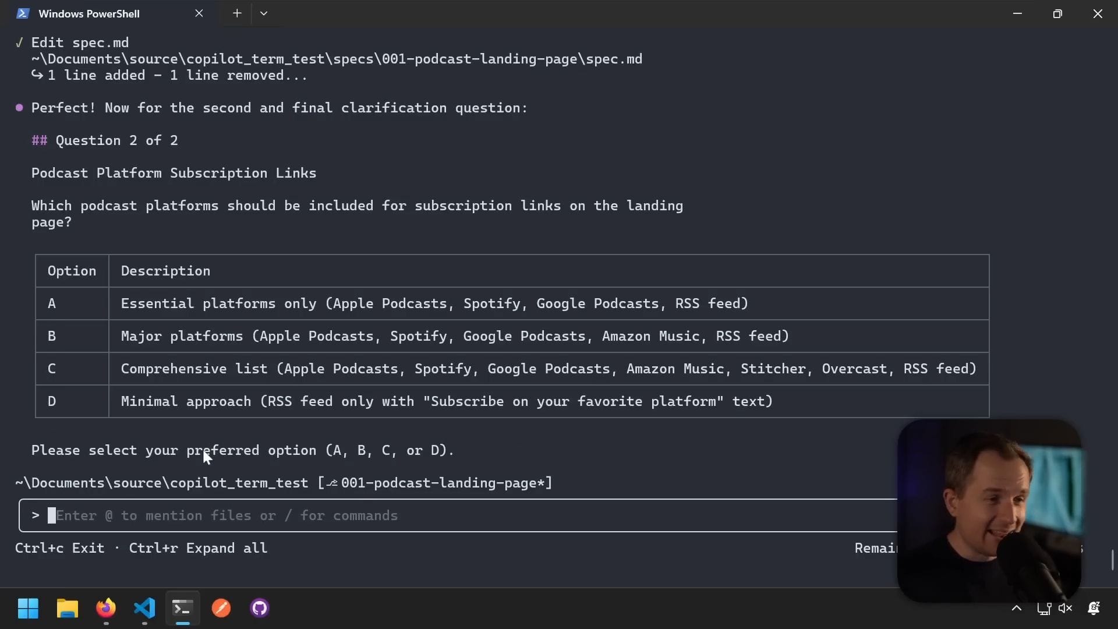Expand the new tab profile dropdown chevron

264,13
